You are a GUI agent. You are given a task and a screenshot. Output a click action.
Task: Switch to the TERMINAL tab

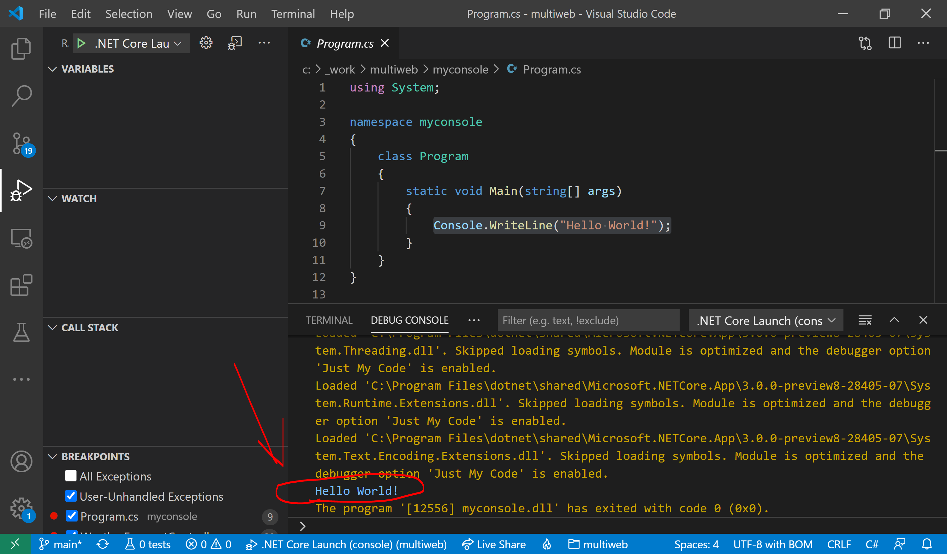[x=329, y=321]
